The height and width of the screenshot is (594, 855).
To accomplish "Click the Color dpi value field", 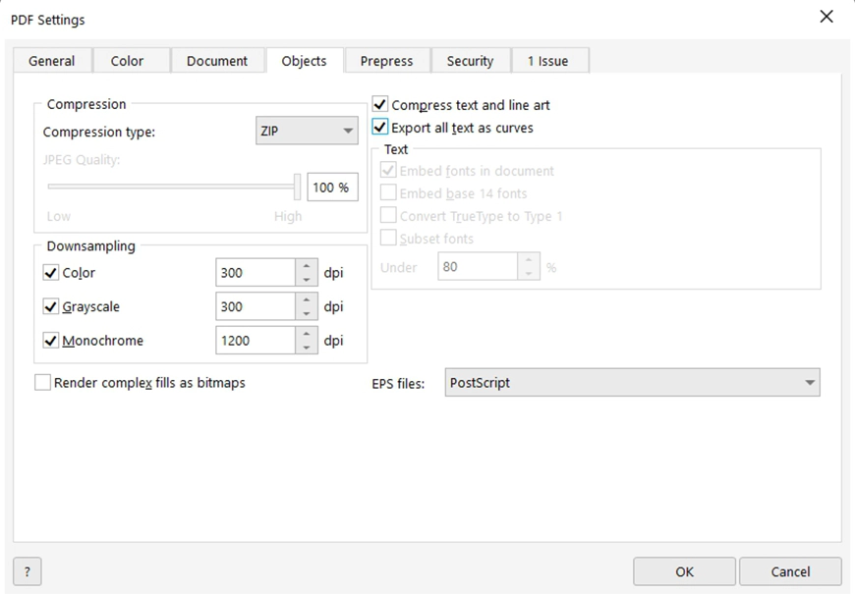I will point(256,273).
